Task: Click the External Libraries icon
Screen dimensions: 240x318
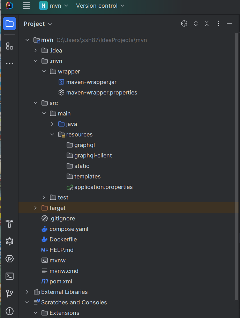Action: tap(37, 292)
